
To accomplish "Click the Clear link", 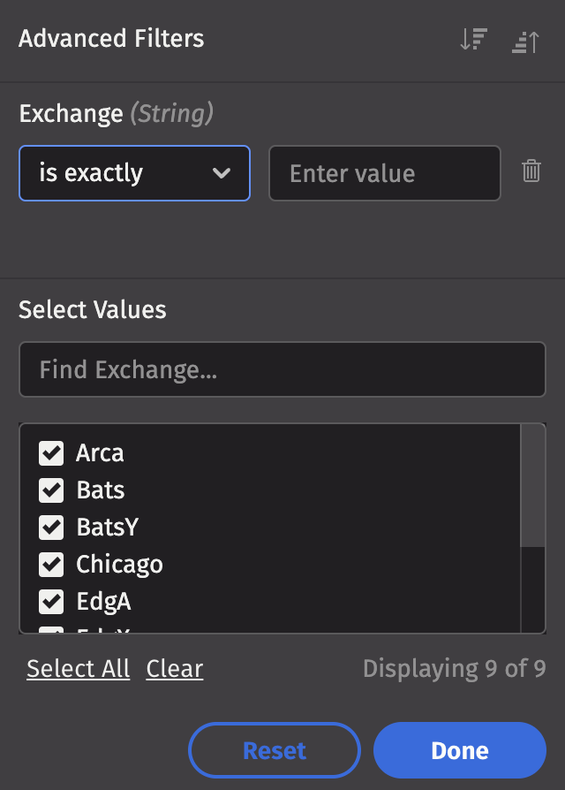I will 175,669.
